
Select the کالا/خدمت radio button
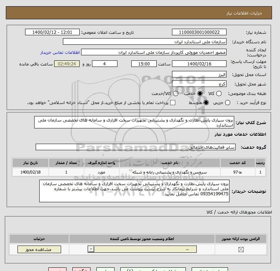coord(176,93)
